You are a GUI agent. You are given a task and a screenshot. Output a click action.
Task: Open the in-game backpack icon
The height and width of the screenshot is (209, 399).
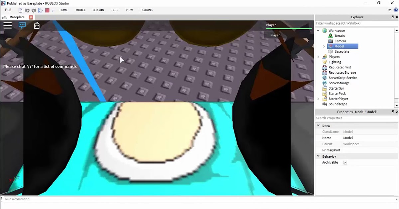[37, 25]
